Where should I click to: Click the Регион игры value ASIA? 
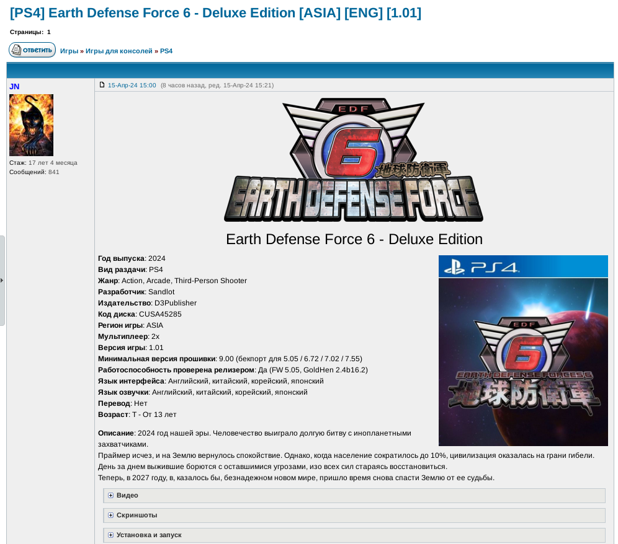point(154,325)
